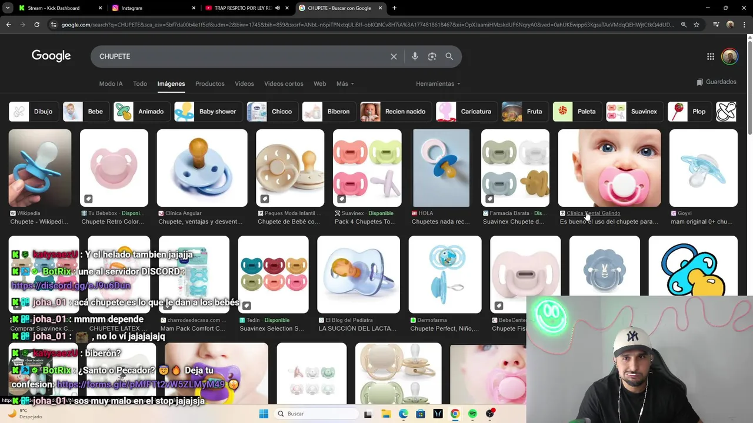Mute the audio icon on the TRAP RESPETO tab

[278, 8]
